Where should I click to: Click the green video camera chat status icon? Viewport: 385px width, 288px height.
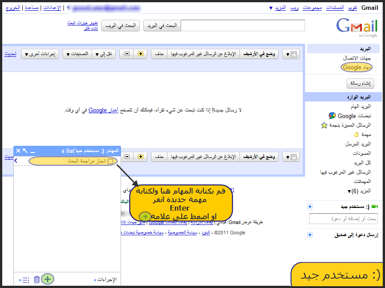point(375,207)
